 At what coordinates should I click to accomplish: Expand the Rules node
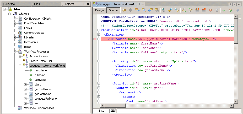coord(15,47)
